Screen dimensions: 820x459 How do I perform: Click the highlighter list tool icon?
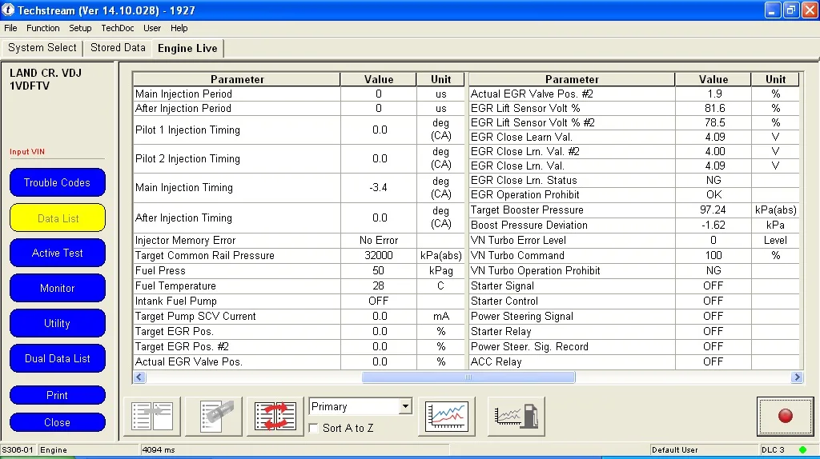215,416
